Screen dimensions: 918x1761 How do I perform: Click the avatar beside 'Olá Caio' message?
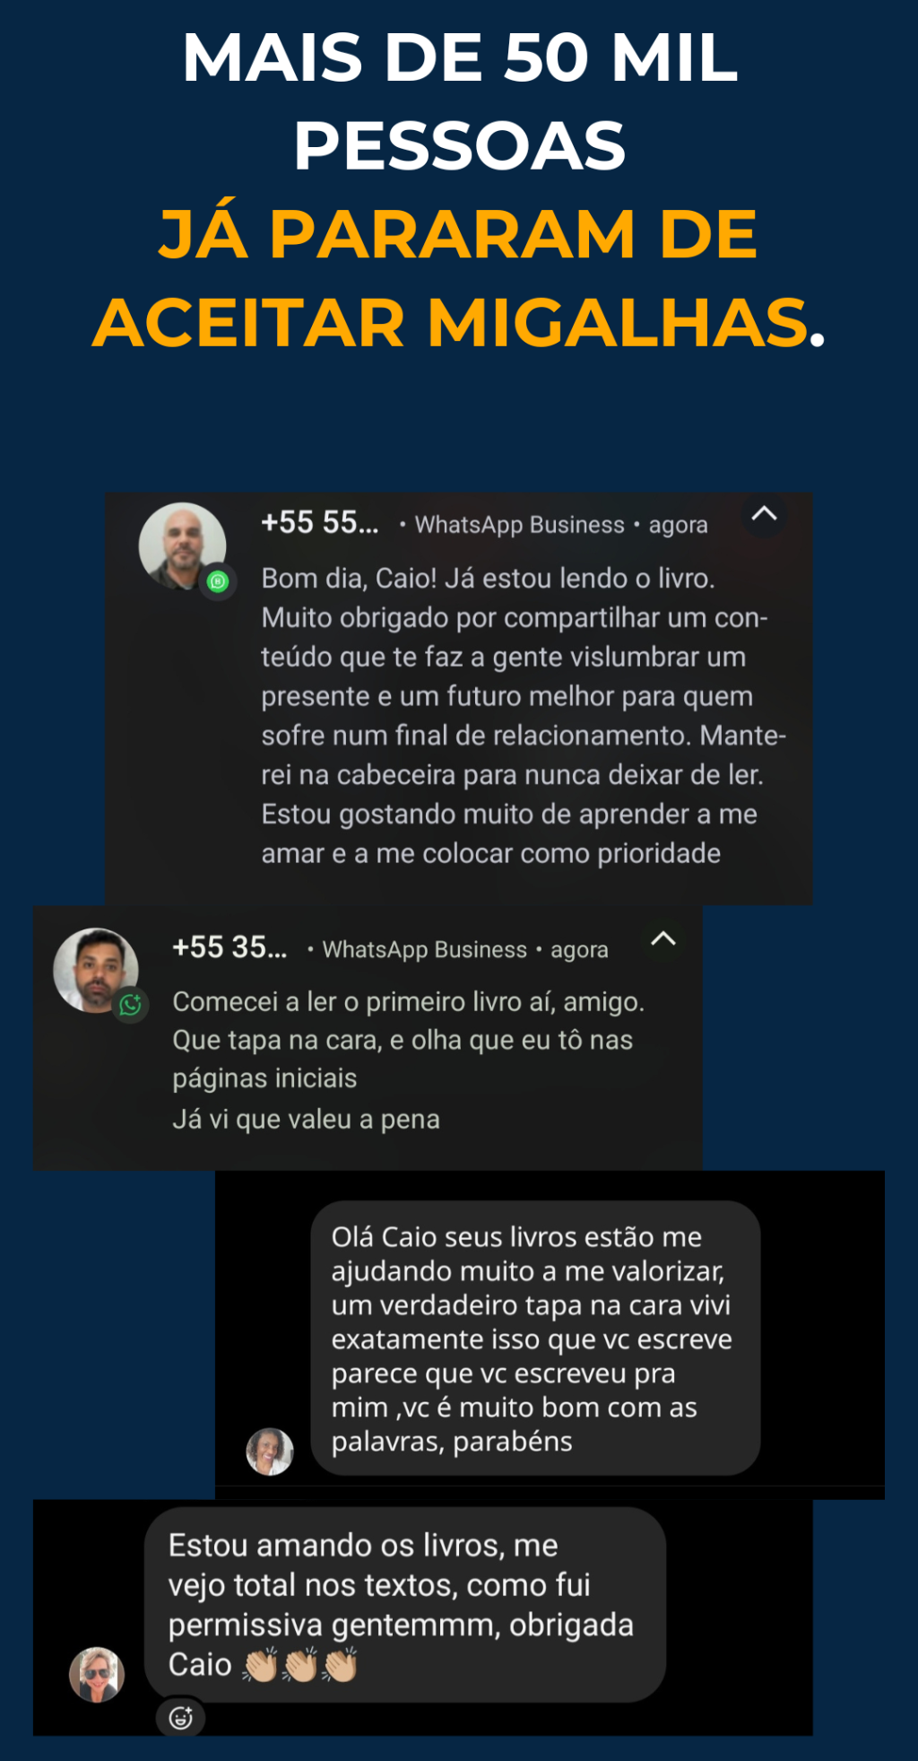[270, 1452]
